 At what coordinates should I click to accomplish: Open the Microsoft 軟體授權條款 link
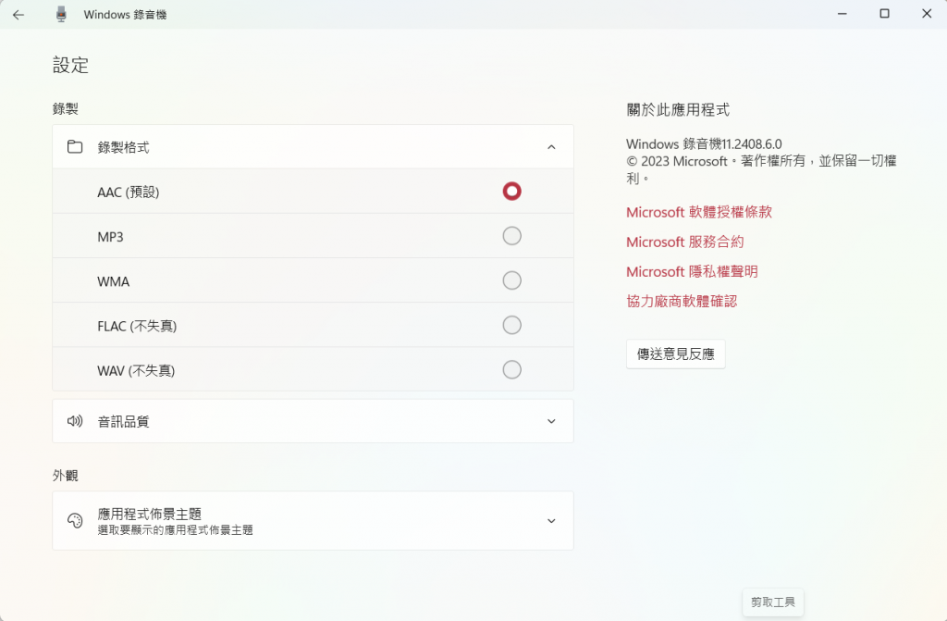pos(699,212)
